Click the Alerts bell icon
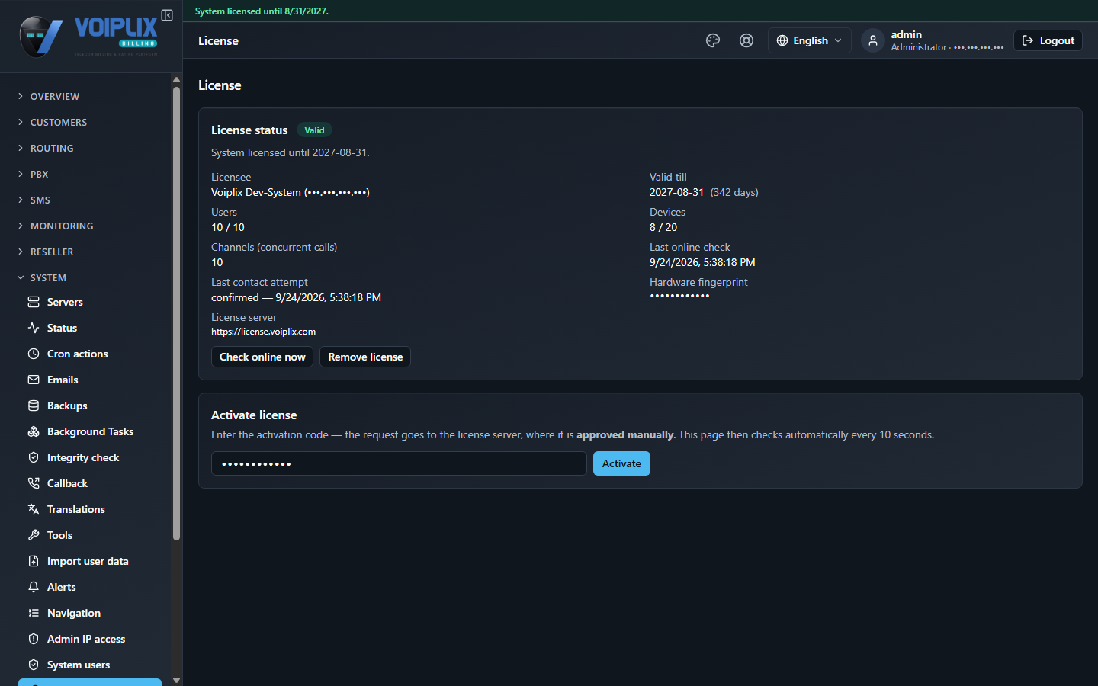The image size is (1098, 686). (x=34, y=587)
